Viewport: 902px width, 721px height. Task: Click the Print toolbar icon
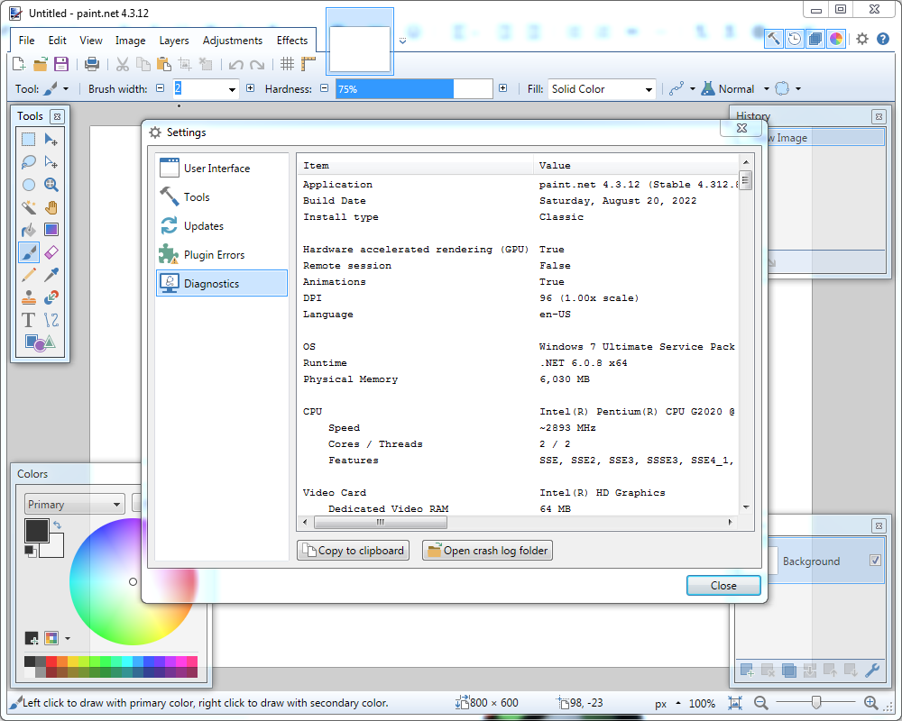tap(91, 64)
